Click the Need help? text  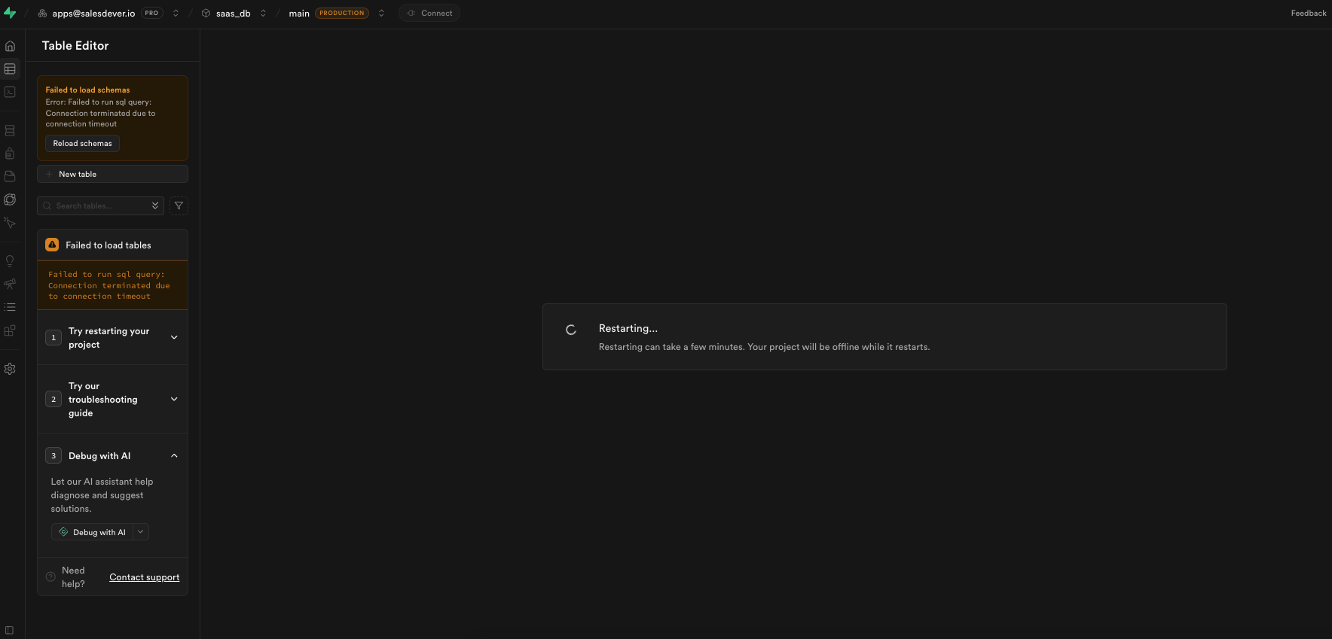(x=73, y=577)
